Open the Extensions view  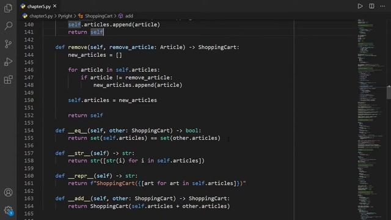click(x=8, y=79)
